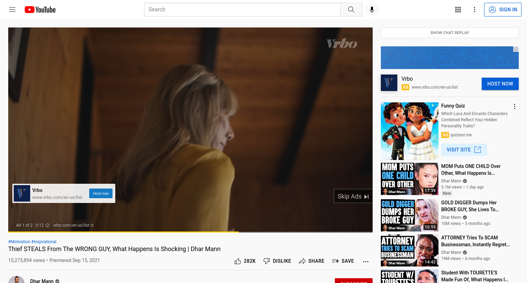Open #Inspirational hashtag link

tap(44, 242)
